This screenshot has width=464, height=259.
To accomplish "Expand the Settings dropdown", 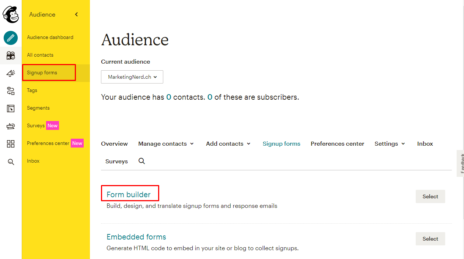I will (390, 144).
